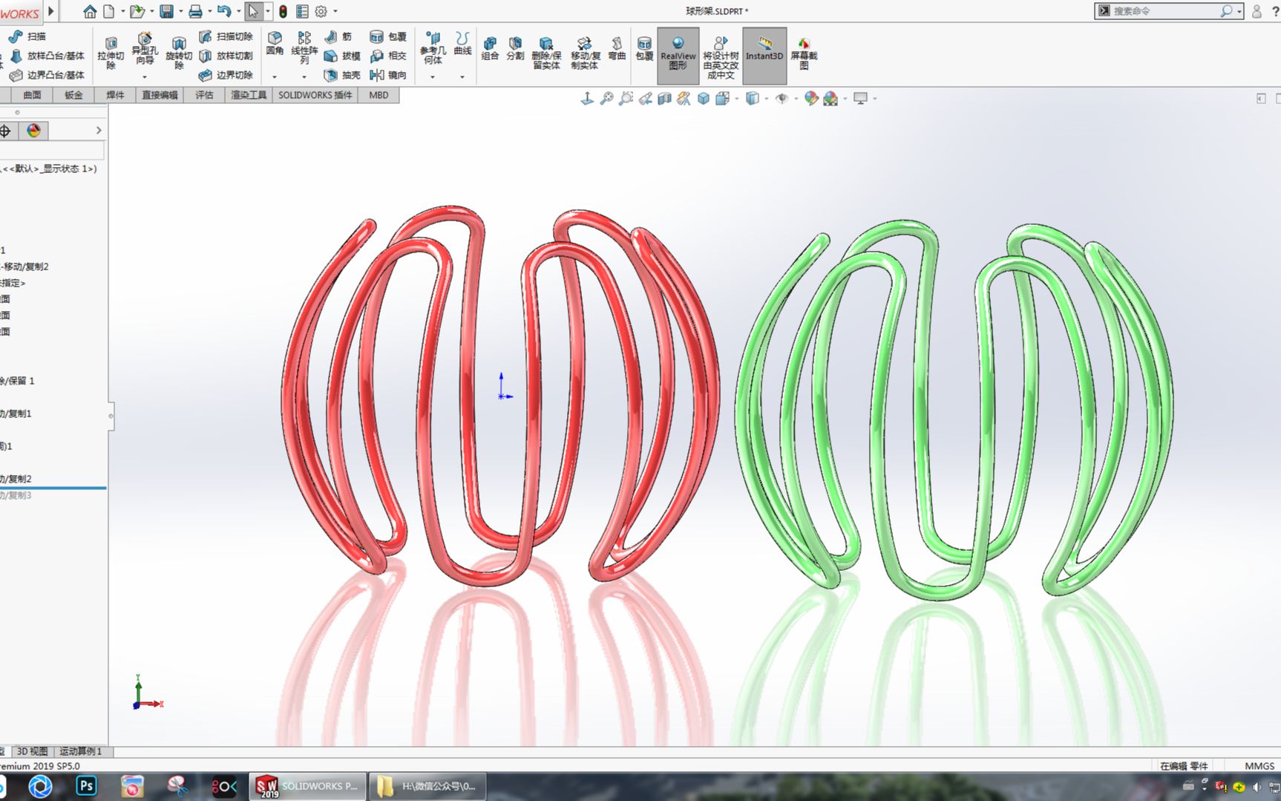Image resolution: width=1281 pixels, height=801 pixels.
Task: Select 相交 intersect tool
Action: point(388,56)
